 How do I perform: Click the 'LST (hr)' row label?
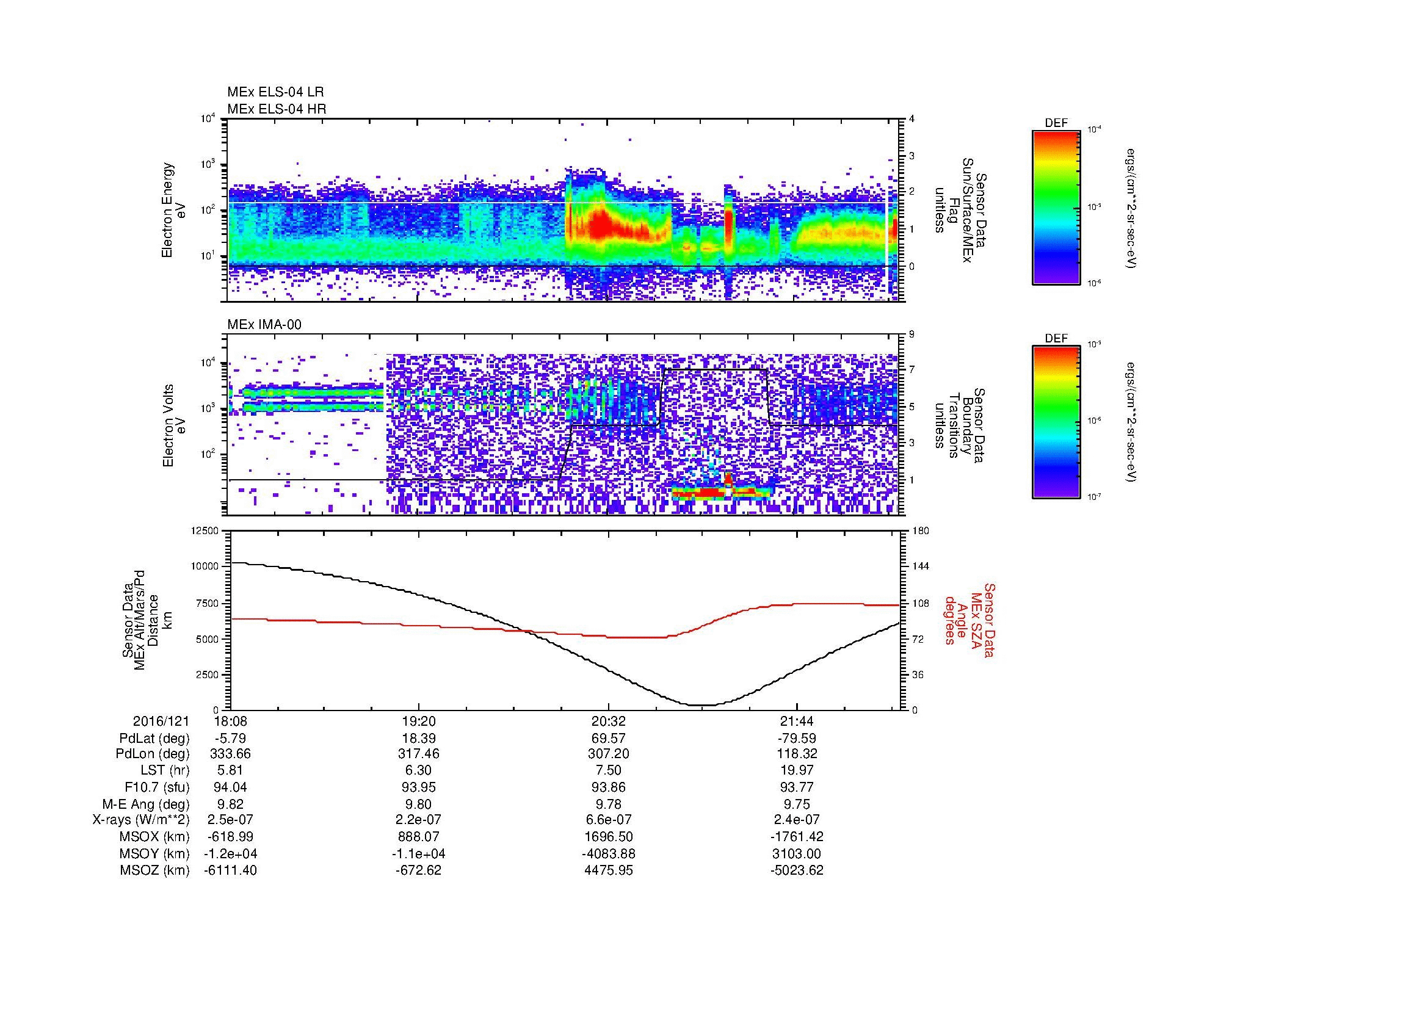(x=165, y=770)
